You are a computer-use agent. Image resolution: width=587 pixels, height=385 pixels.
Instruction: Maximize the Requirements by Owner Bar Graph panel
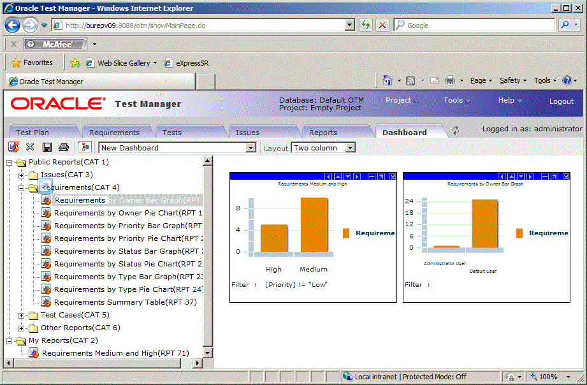(x=554, y=177)
